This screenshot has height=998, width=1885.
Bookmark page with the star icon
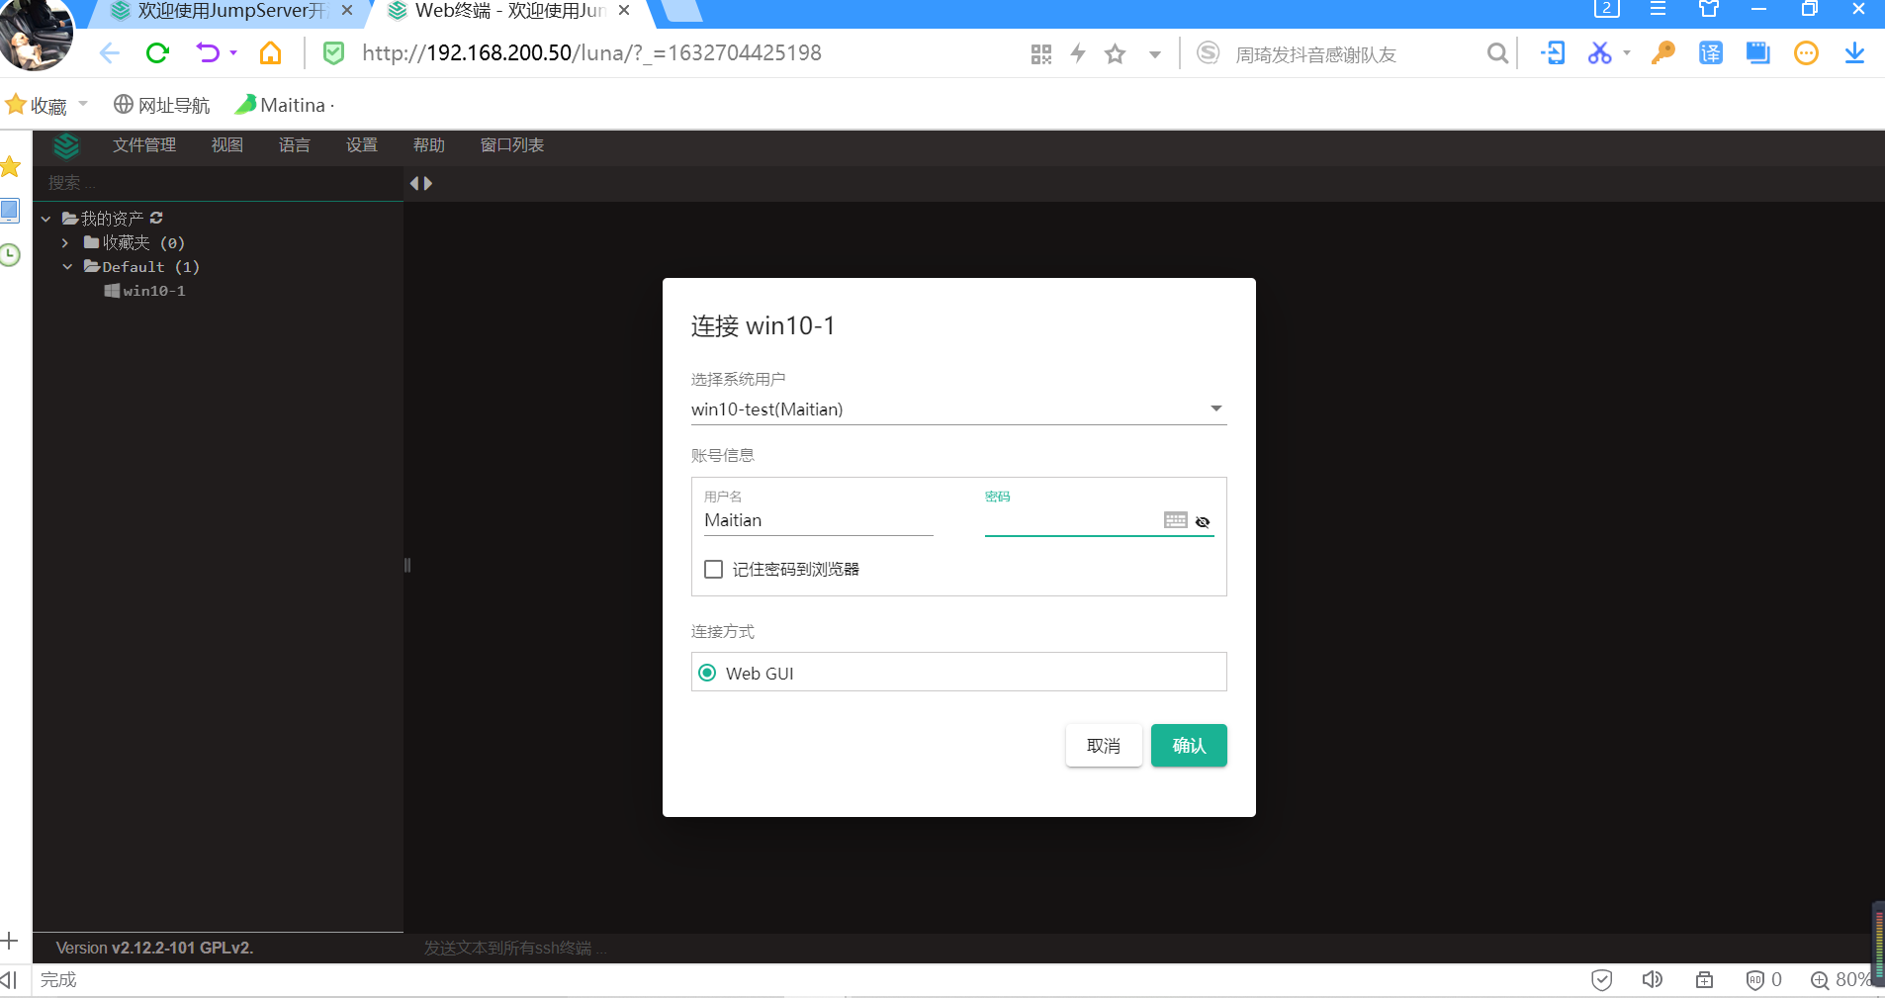(1116, 54)
